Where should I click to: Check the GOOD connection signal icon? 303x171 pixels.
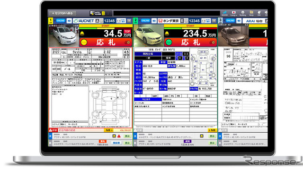[x=224, y=13]
